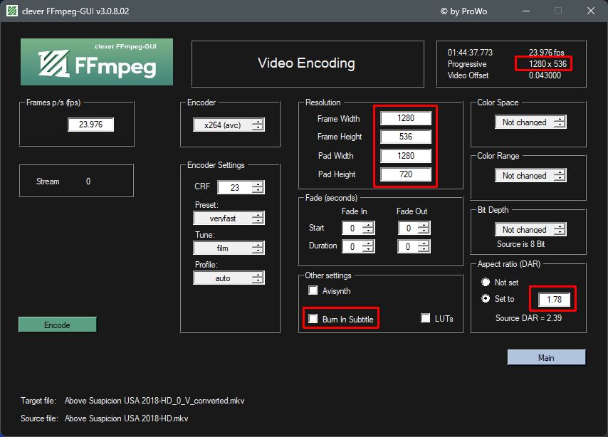Tick the Burn In Subtitle checkbox
The image size is (608, 437).
coord(313,319)
